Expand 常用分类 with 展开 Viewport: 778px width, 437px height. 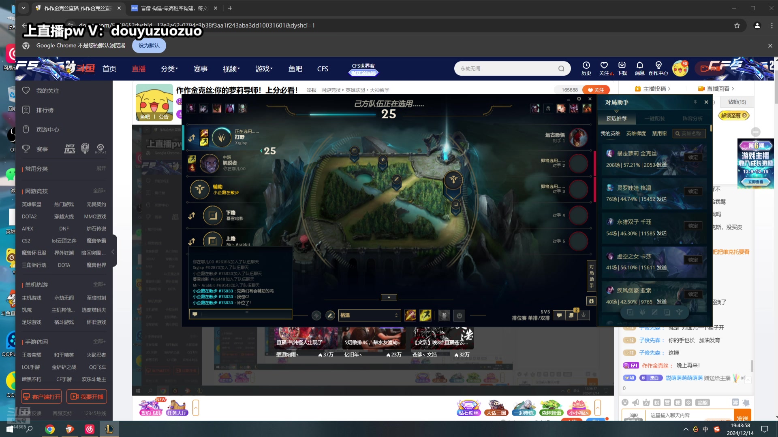point(101,168)
